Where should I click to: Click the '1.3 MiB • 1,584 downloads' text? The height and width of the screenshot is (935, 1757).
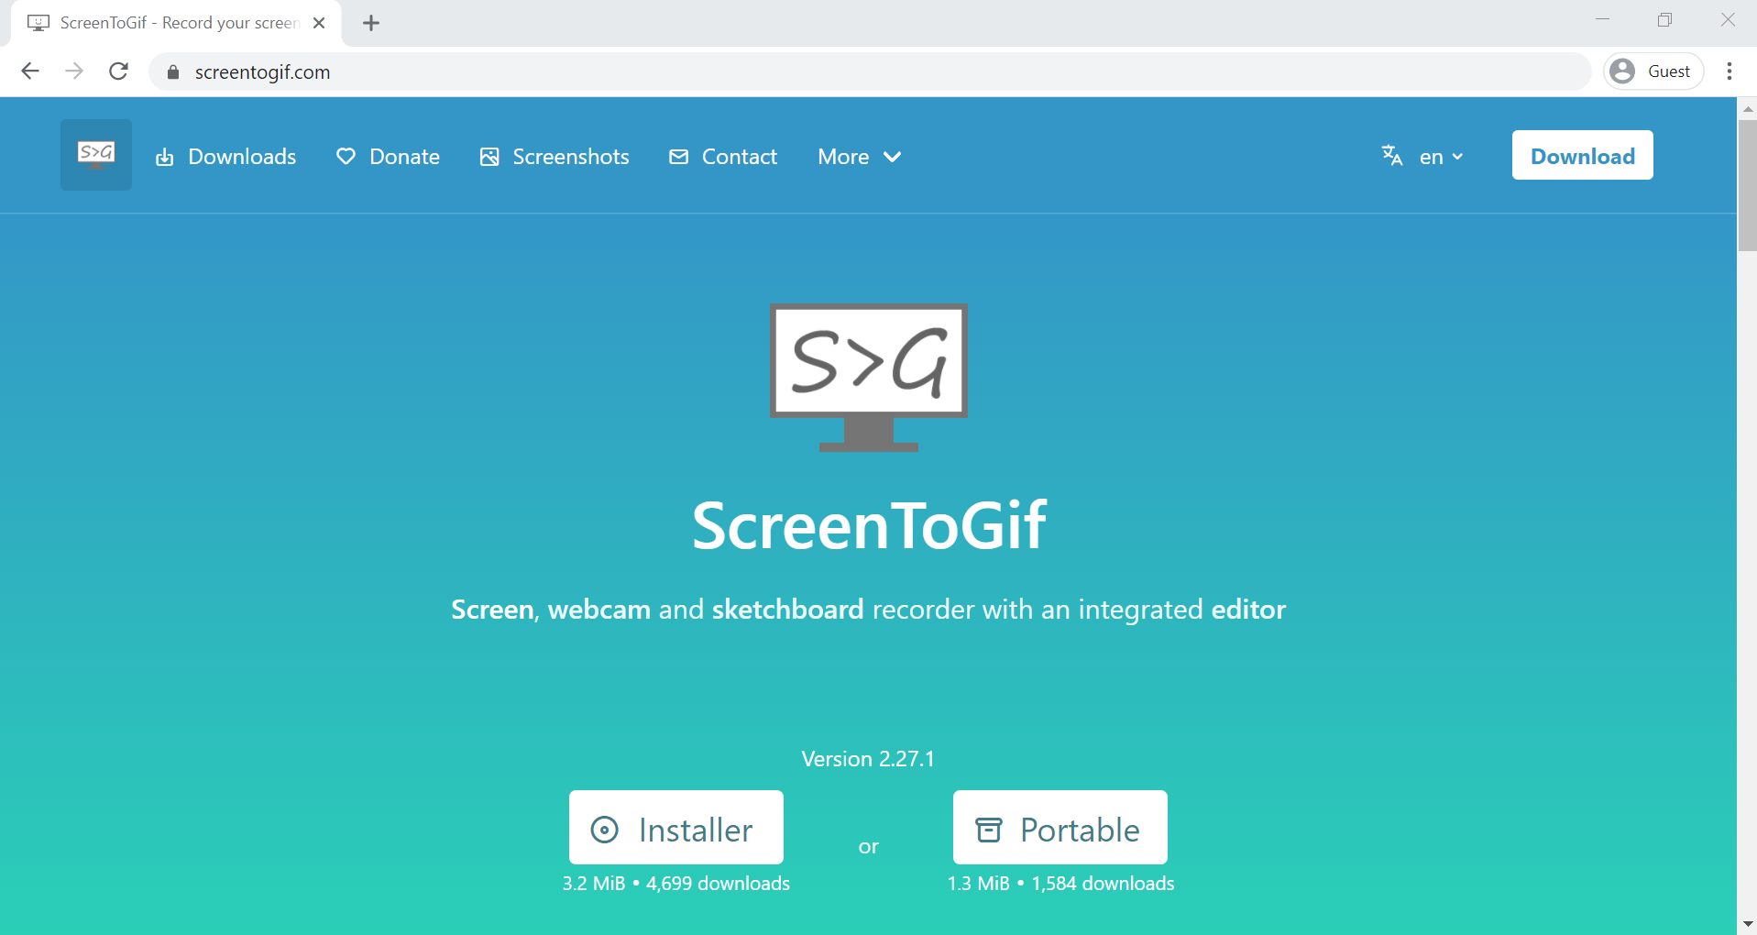pos(1060,884)
